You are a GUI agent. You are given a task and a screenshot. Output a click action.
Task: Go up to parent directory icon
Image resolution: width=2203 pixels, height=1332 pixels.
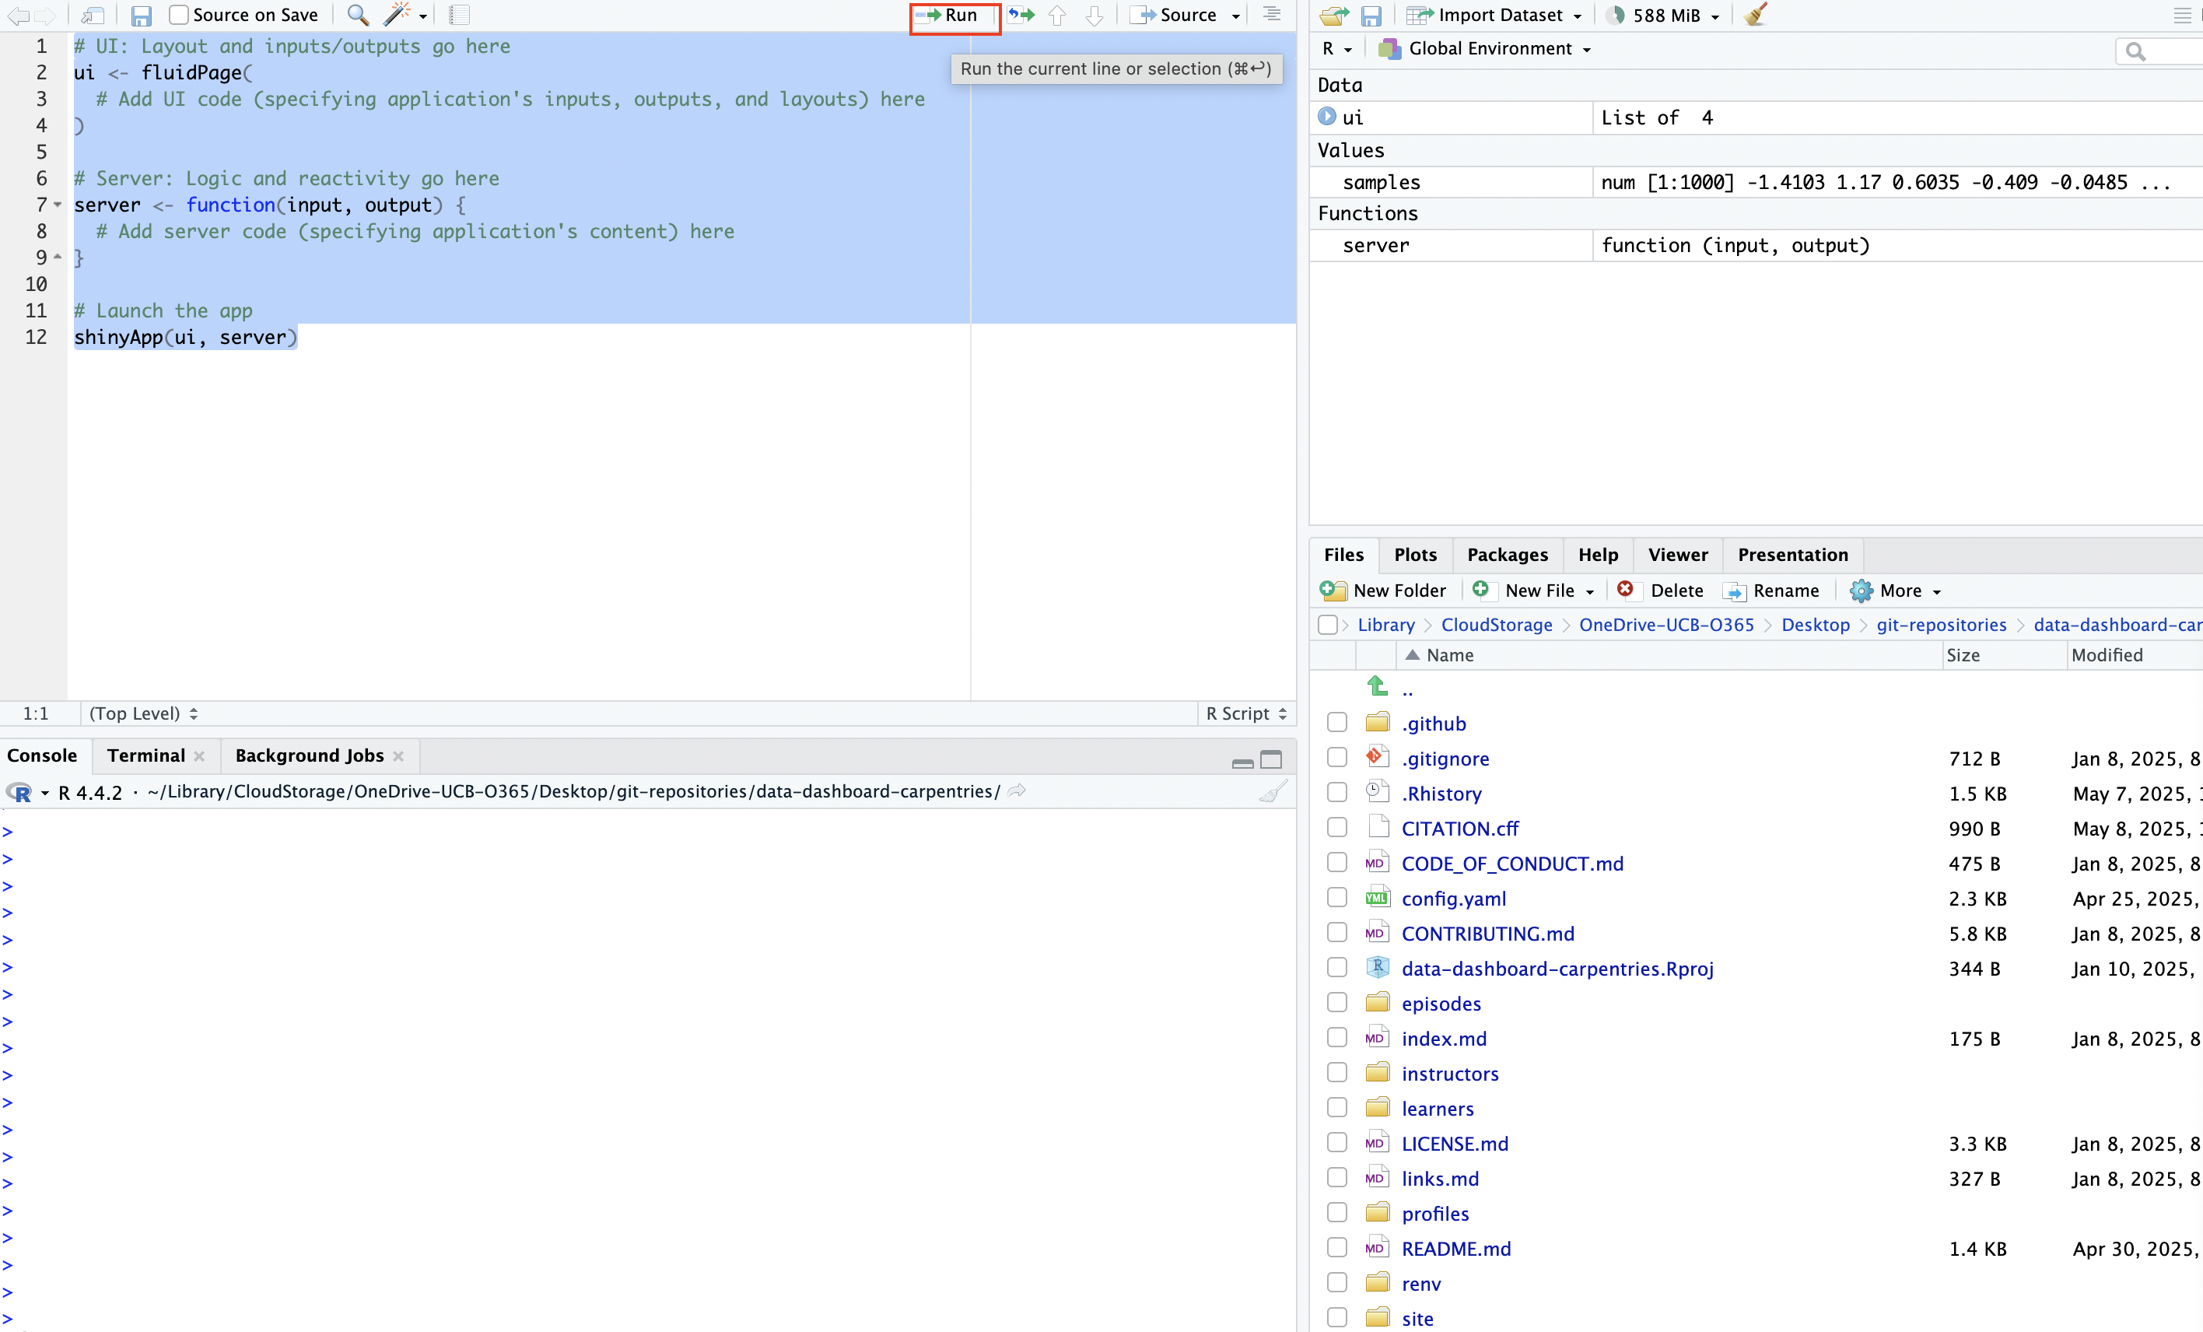pos(1377,686)
